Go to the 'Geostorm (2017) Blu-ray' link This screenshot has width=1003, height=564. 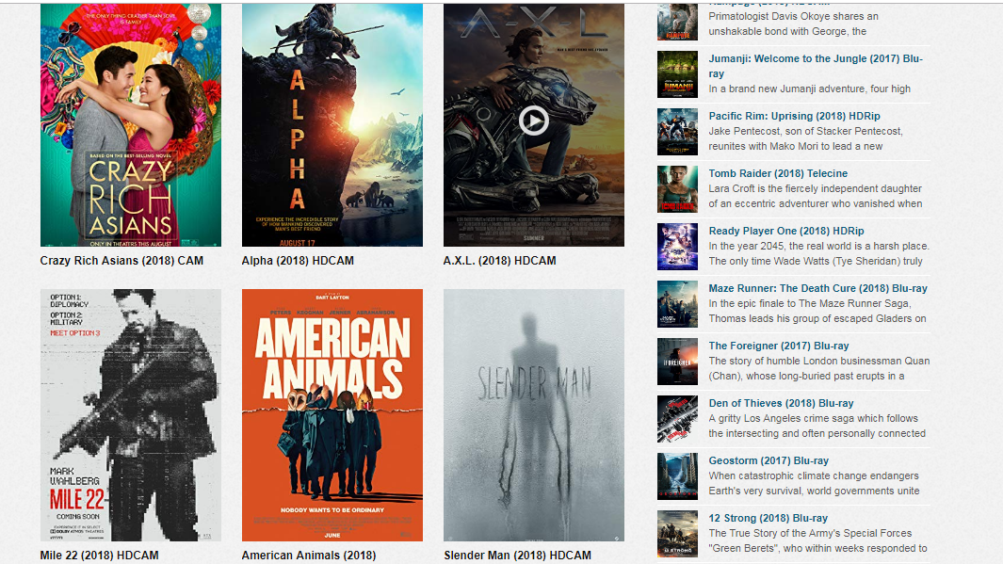click(x=768, y=461)
